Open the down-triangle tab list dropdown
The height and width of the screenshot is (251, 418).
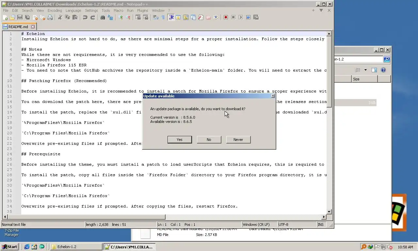click(x=321, y=10)
